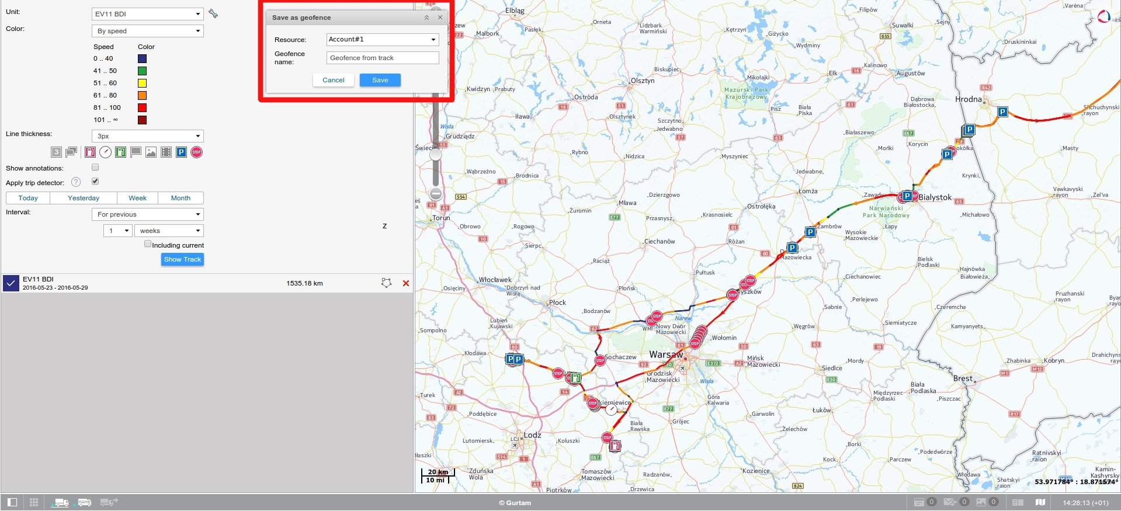The width and height of the screenshot is (1121, 511).
Task: Click the red 81..100 speed color swatch
Action: pos(142,108)
